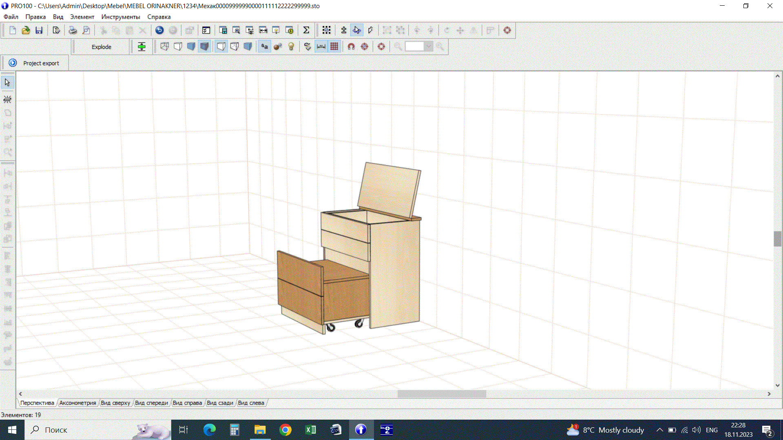Enable wireframe display mode
The height and width of the screenshot is (440, 783).
click(164, 46)
